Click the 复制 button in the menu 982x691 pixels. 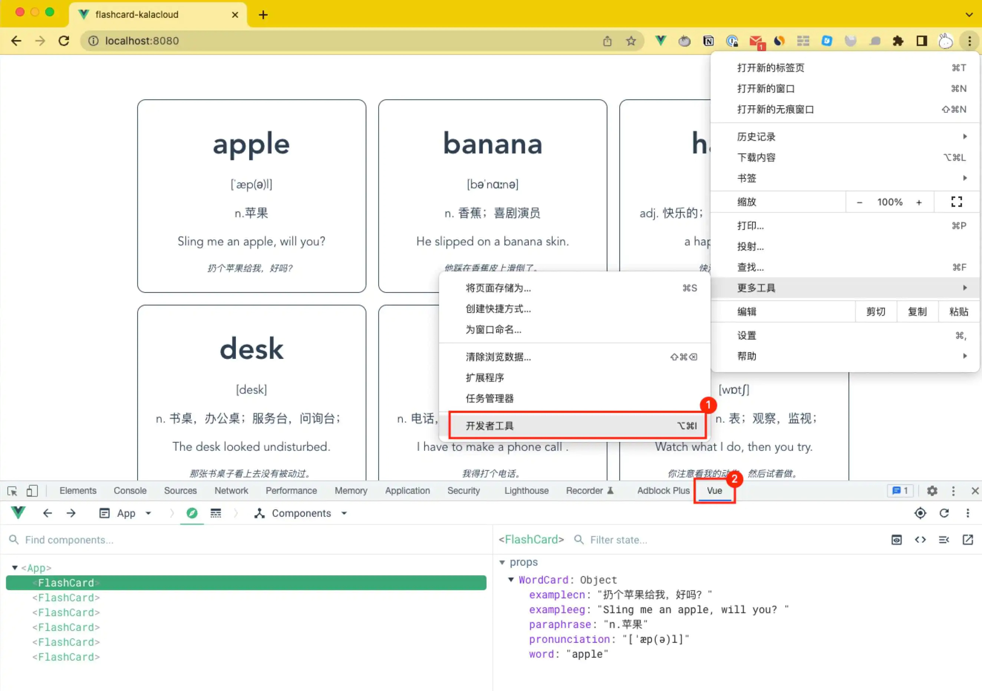pos(917,312)
